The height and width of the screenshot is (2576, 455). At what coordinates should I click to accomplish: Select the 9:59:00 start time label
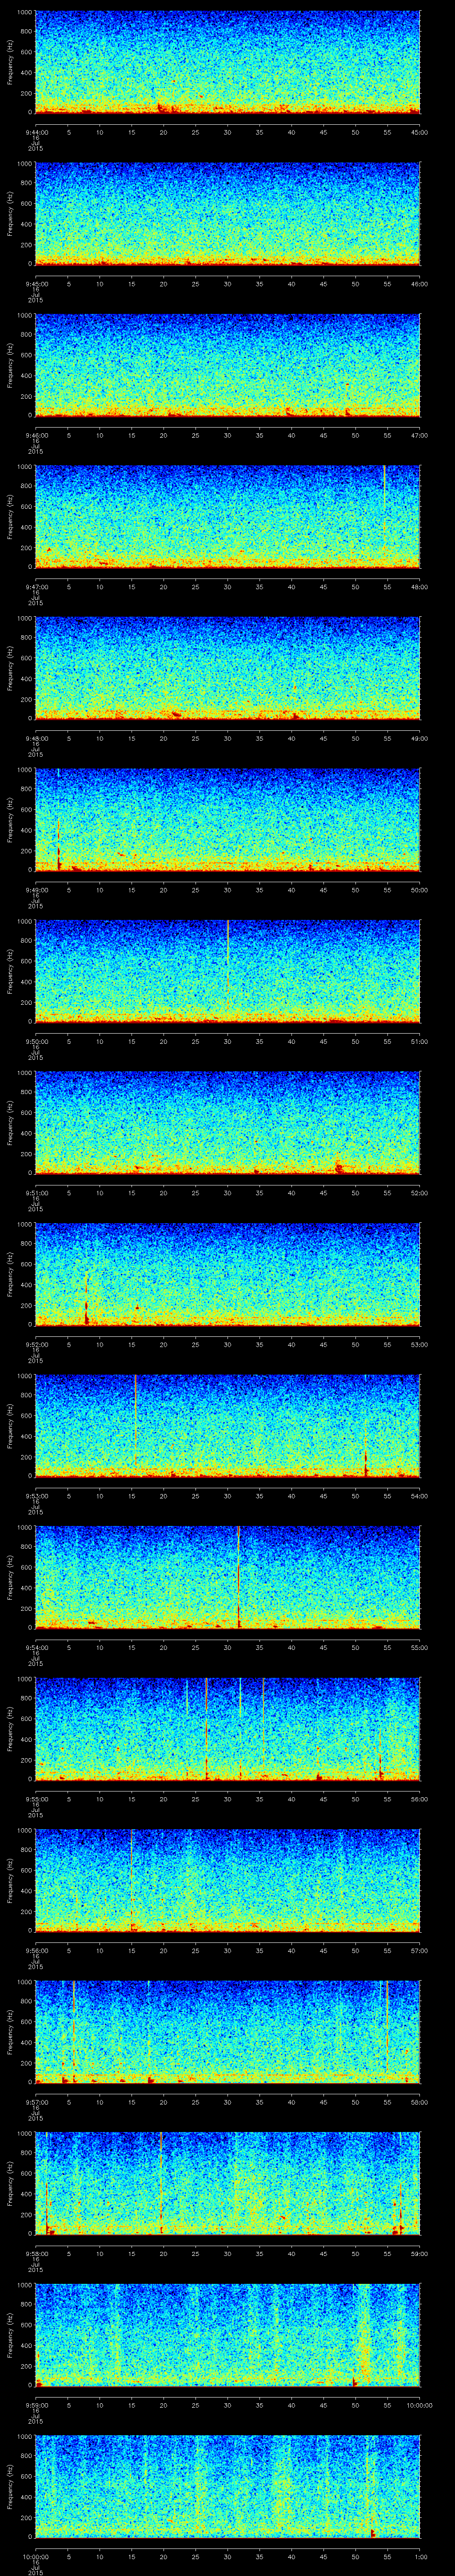36,2406
